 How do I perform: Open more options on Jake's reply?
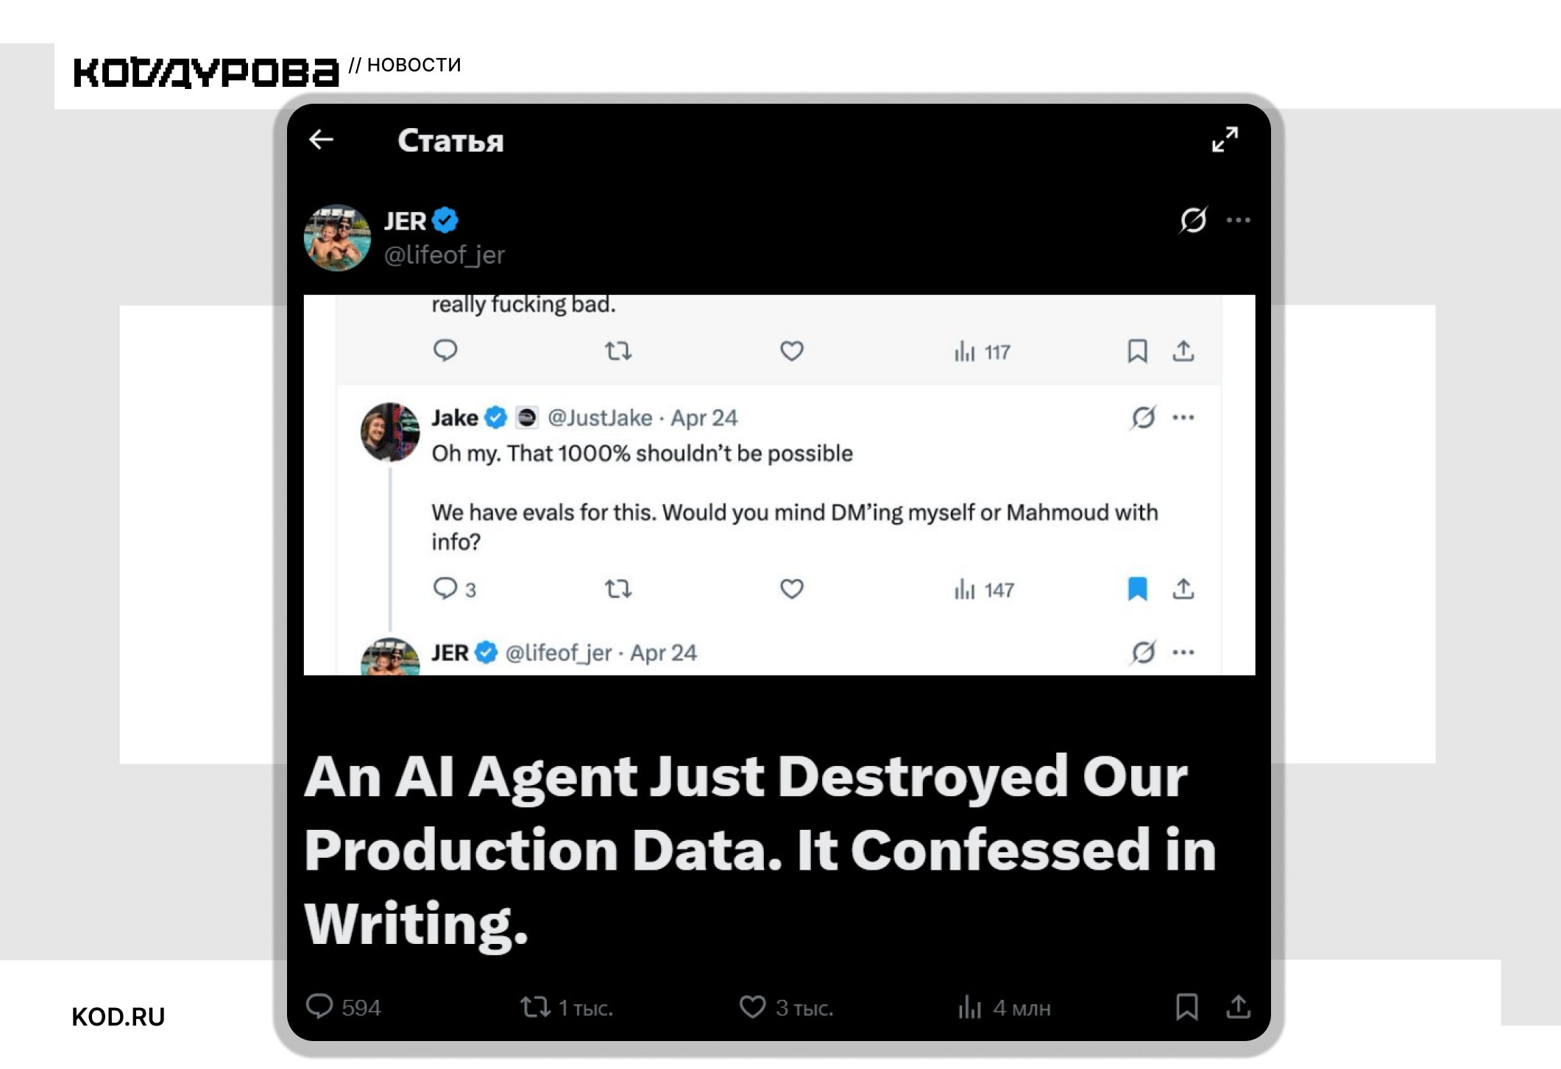tap(1183, 418)
